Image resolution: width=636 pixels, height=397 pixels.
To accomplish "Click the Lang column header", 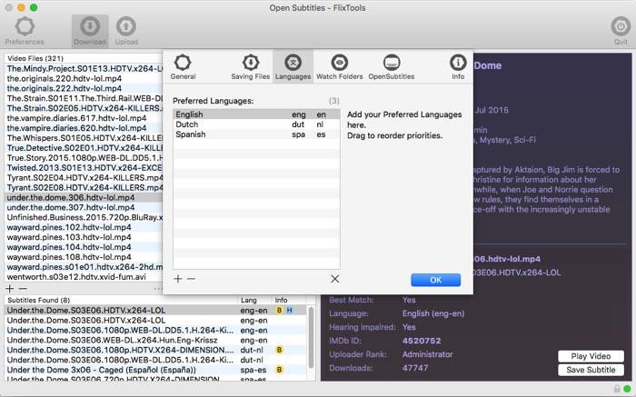I will [249, 300].
